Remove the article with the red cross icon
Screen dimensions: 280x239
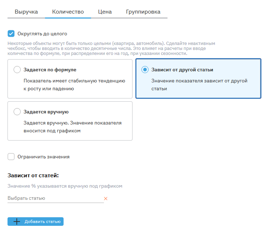coord(106,198)
